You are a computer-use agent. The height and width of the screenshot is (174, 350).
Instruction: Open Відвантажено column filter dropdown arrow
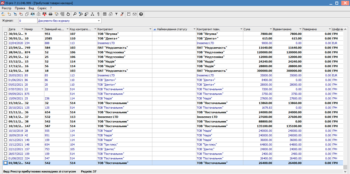point(300,29)
